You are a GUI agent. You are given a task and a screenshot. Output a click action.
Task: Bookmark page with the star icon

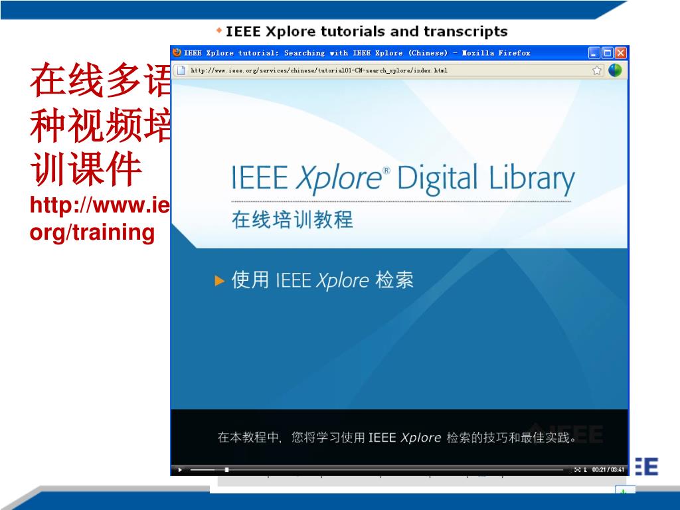[x=597, y=70]
